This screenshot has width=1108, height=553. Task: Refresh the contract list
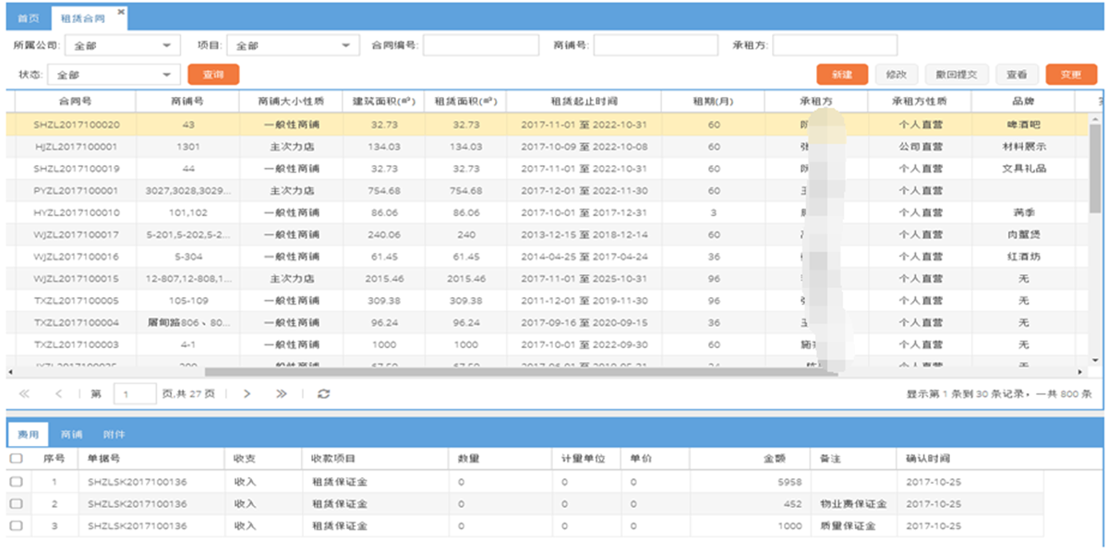tap(323, 394)
